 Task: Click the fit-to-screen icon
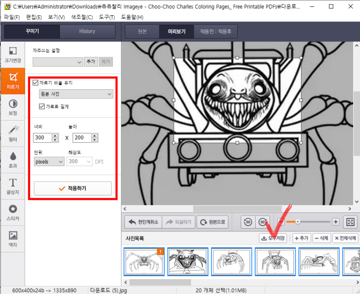tap(351, 222)
